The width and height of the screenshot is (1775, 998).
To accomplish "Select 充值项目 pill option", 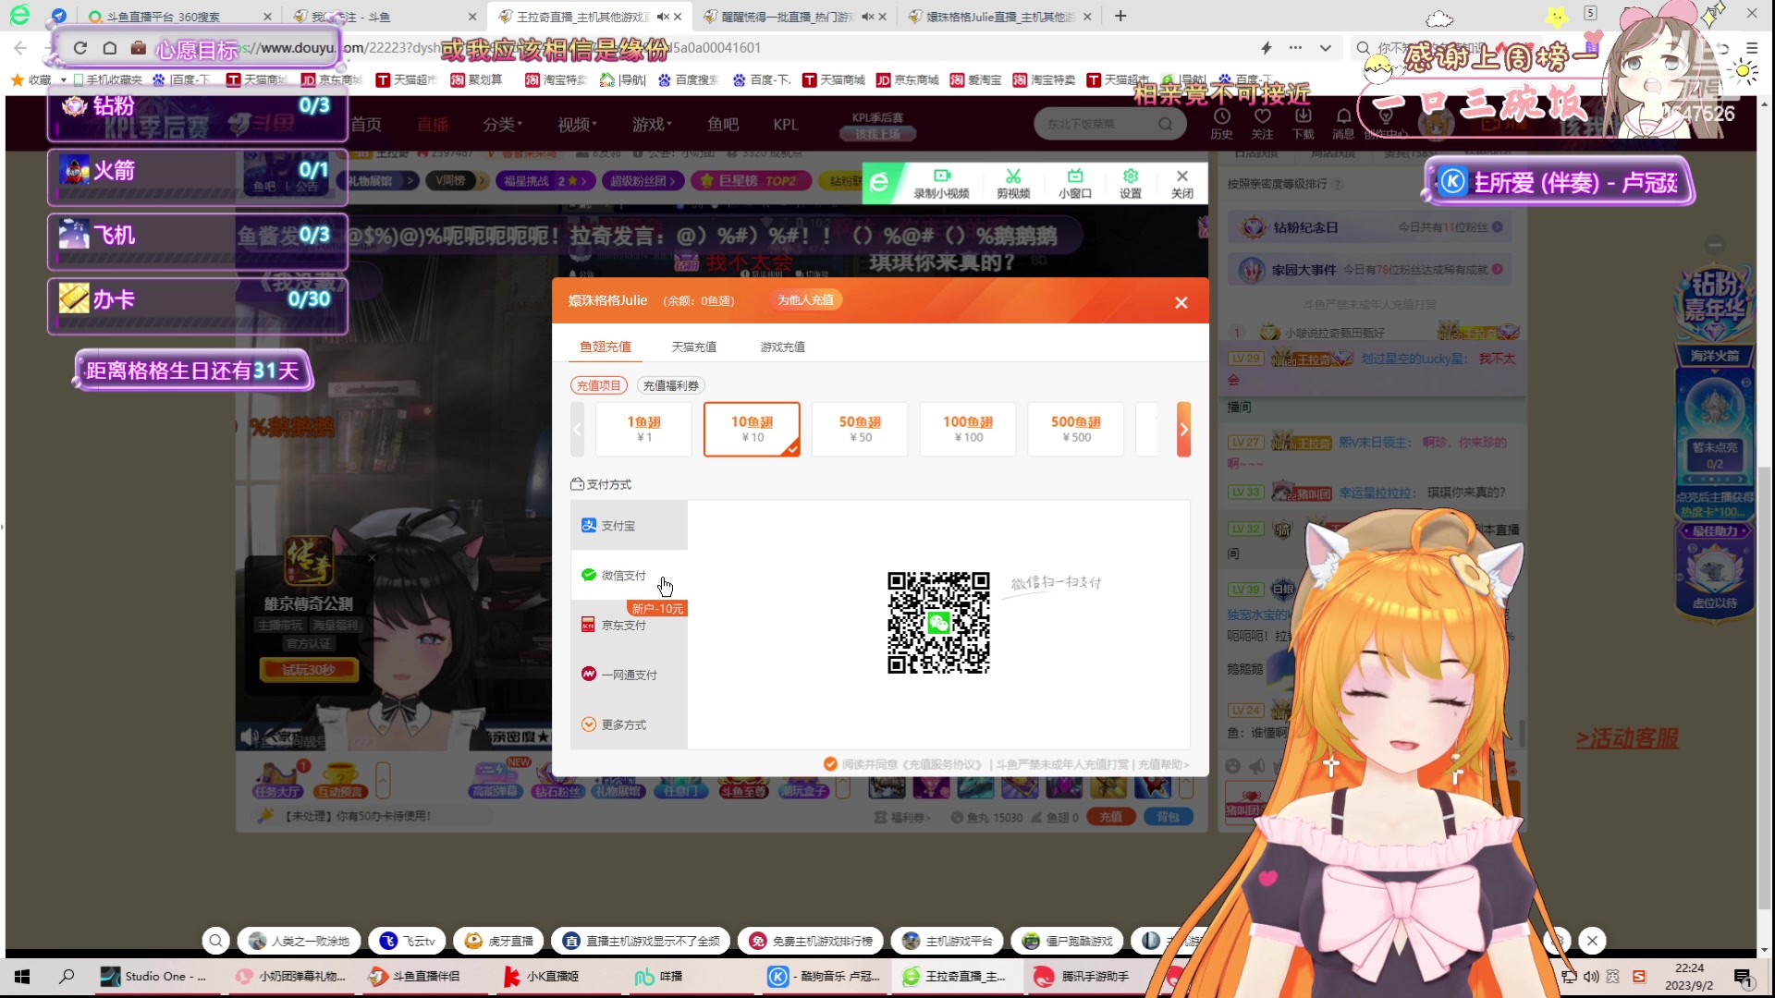I will tap(599, 385).
